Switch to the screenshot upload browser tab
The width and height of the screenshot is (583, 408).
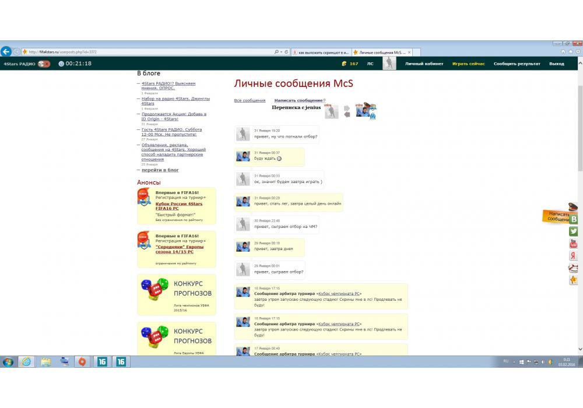[x=321, y=52]
